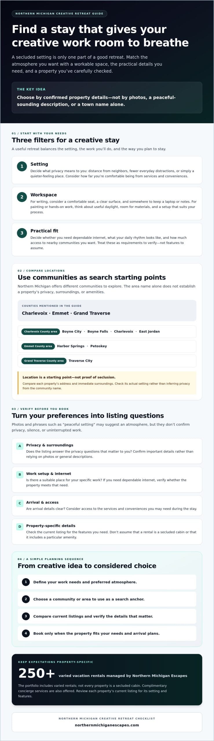Click the Northern Michigan Creative Retreat Guide pill
214x741 pixels.
59,14
